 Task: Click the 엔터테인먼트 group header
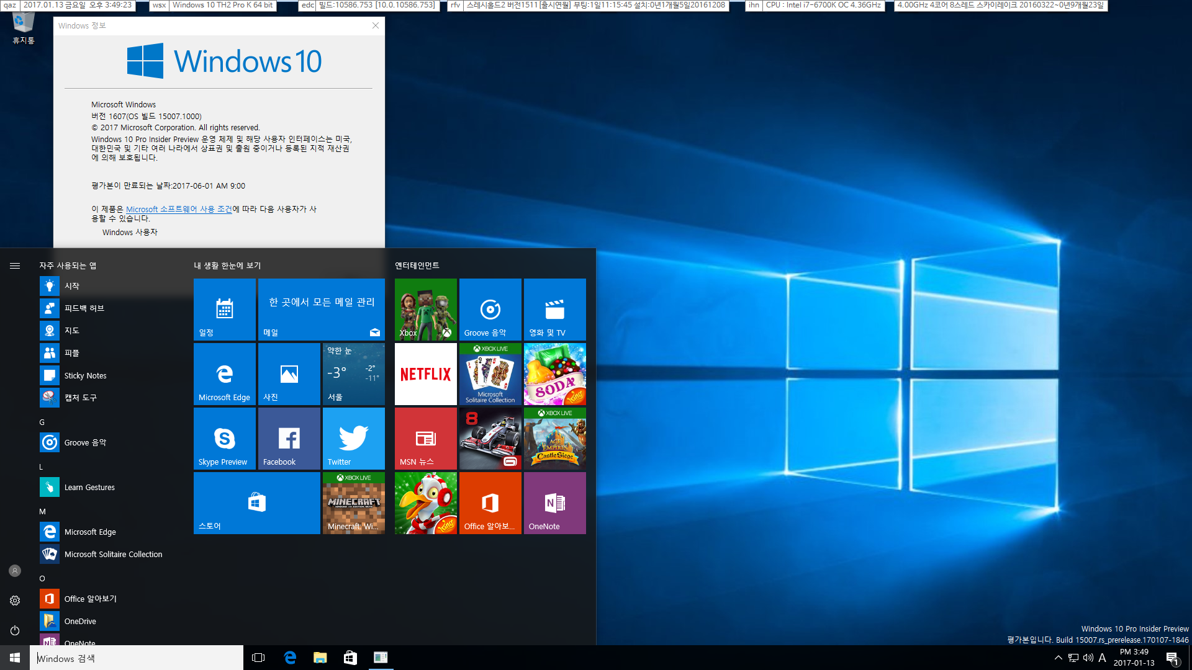pyautogui.click(x=417, y=266)
